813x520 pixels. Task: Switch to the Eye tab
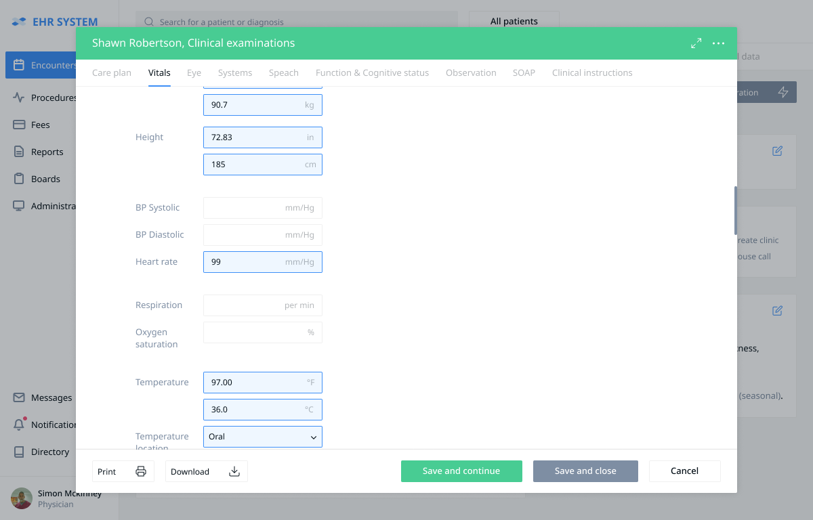click(x=194, y=72)
